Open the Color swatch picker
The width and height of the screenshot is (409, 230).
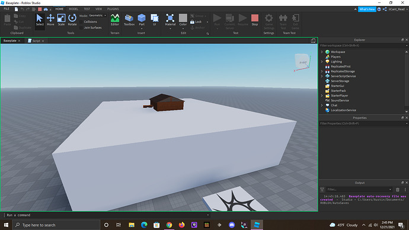[183, 18]
